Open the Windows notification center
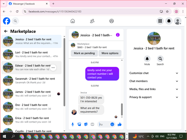 pyautogui.click(x=181, y=136)
